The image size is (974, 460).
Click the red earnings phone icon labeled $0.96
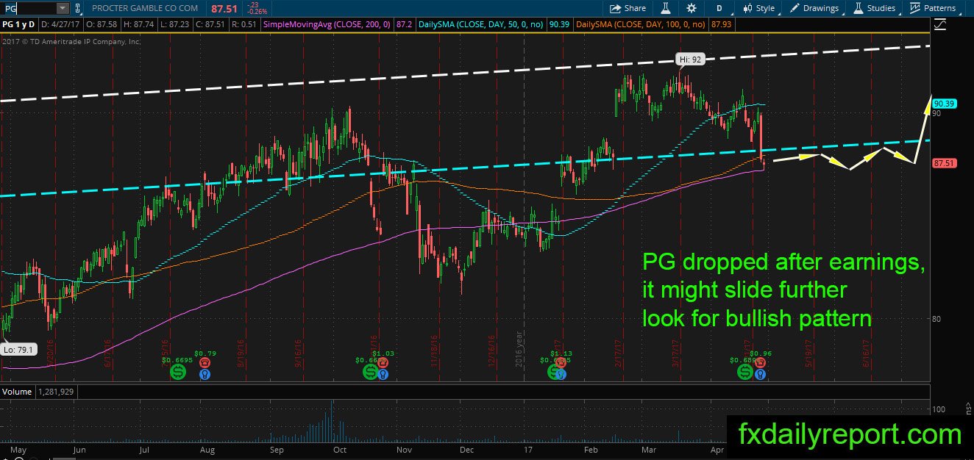point(760,363)
